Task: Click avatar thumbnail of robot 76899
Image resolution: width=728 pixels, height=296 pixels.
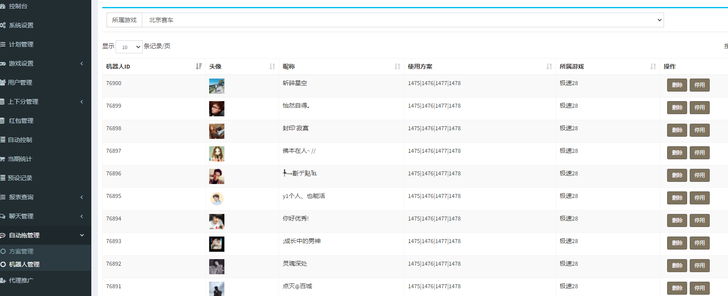Action: tap(217, 109)
